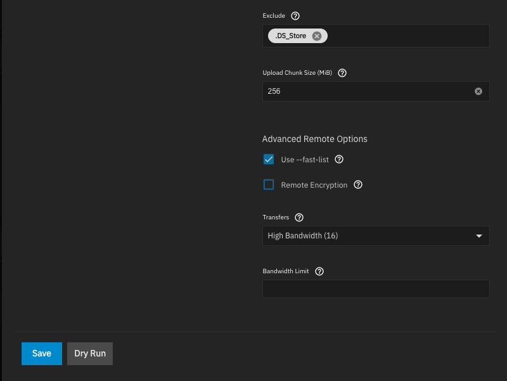Uncheck the Use --fast-list checkbox
Viewport: 507px width, 381px height.
pyautogui.click(x=269, y=160)
